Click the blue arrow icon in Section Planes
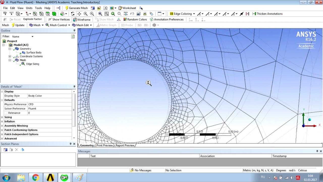 (22, 150)
